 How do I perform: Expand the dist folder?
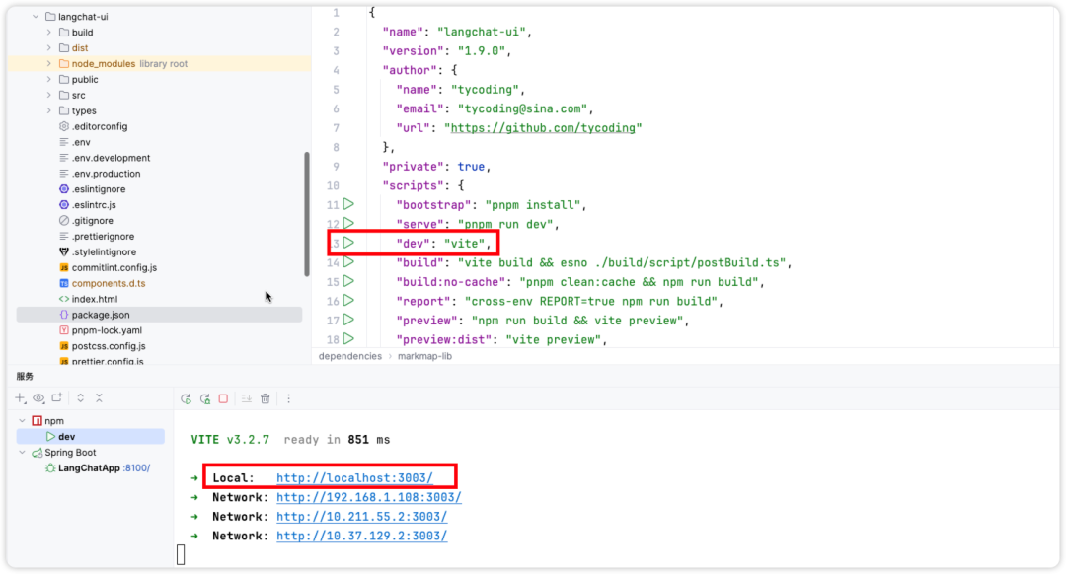pyautogui.click(x=49, y=47)
